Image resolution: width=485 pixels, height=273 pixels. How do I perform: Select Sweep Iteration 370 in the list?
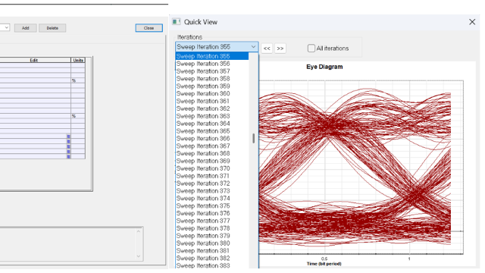[x=212, y=168]
